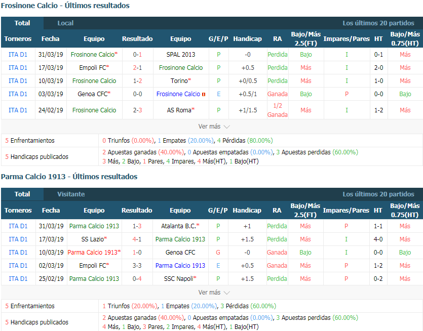The height and width of the screenshot is (331, 423).
Task: Expand 'Ver más' under Parma Calcio 1913 results
Action: (214, 293)
